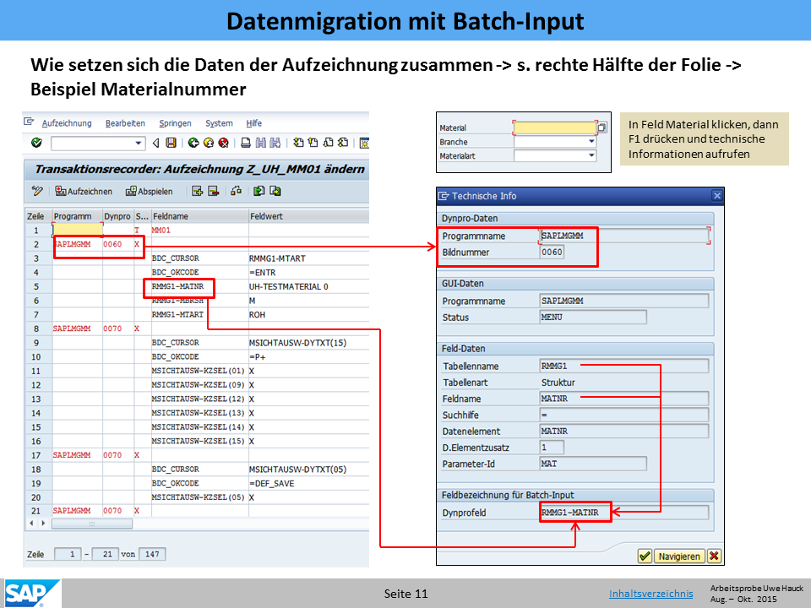Open the Inhaltsverzeichnis link
The height and width of the screenshot is (608, 811).
pyautogui.click(x=650, y=594)
